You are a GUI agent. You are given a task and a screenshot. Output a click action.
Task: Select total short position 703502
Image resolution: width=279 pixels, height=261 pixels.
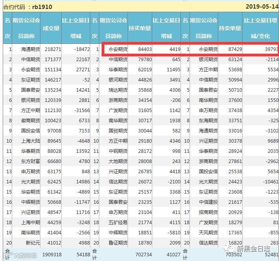tap(234, 255)
